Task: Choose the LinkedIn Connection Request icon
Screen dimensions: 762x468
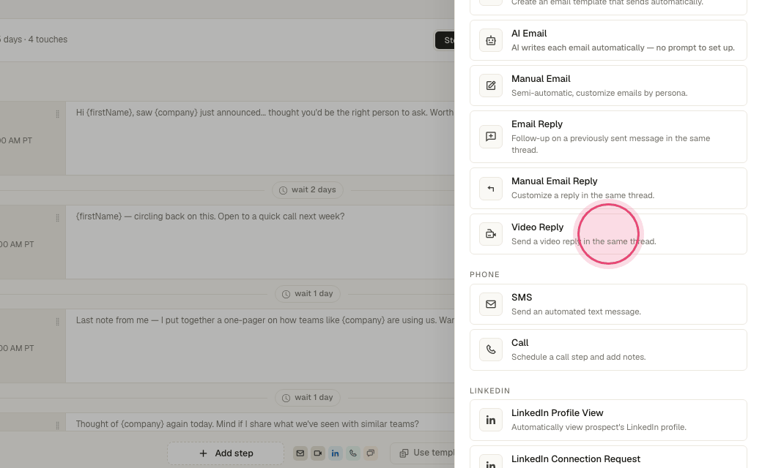Action: [x=491, y=461]
